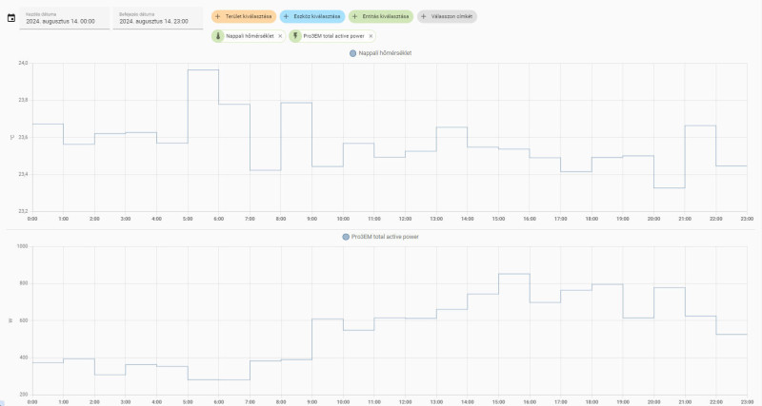Click the power peak between 15:00 and 16:00
This screenshot has height=406, width=762.
point(514,274)
